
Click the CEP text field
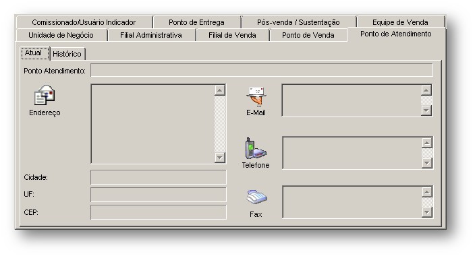[x=159, y=212]
